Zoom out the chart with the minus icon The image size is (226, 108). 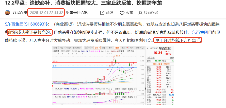pos(92,48)
